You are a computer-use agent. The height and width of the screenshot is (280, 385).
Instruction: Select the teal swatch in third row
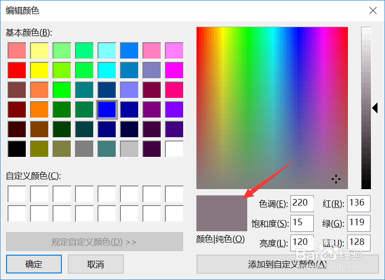tap(84, 90)
